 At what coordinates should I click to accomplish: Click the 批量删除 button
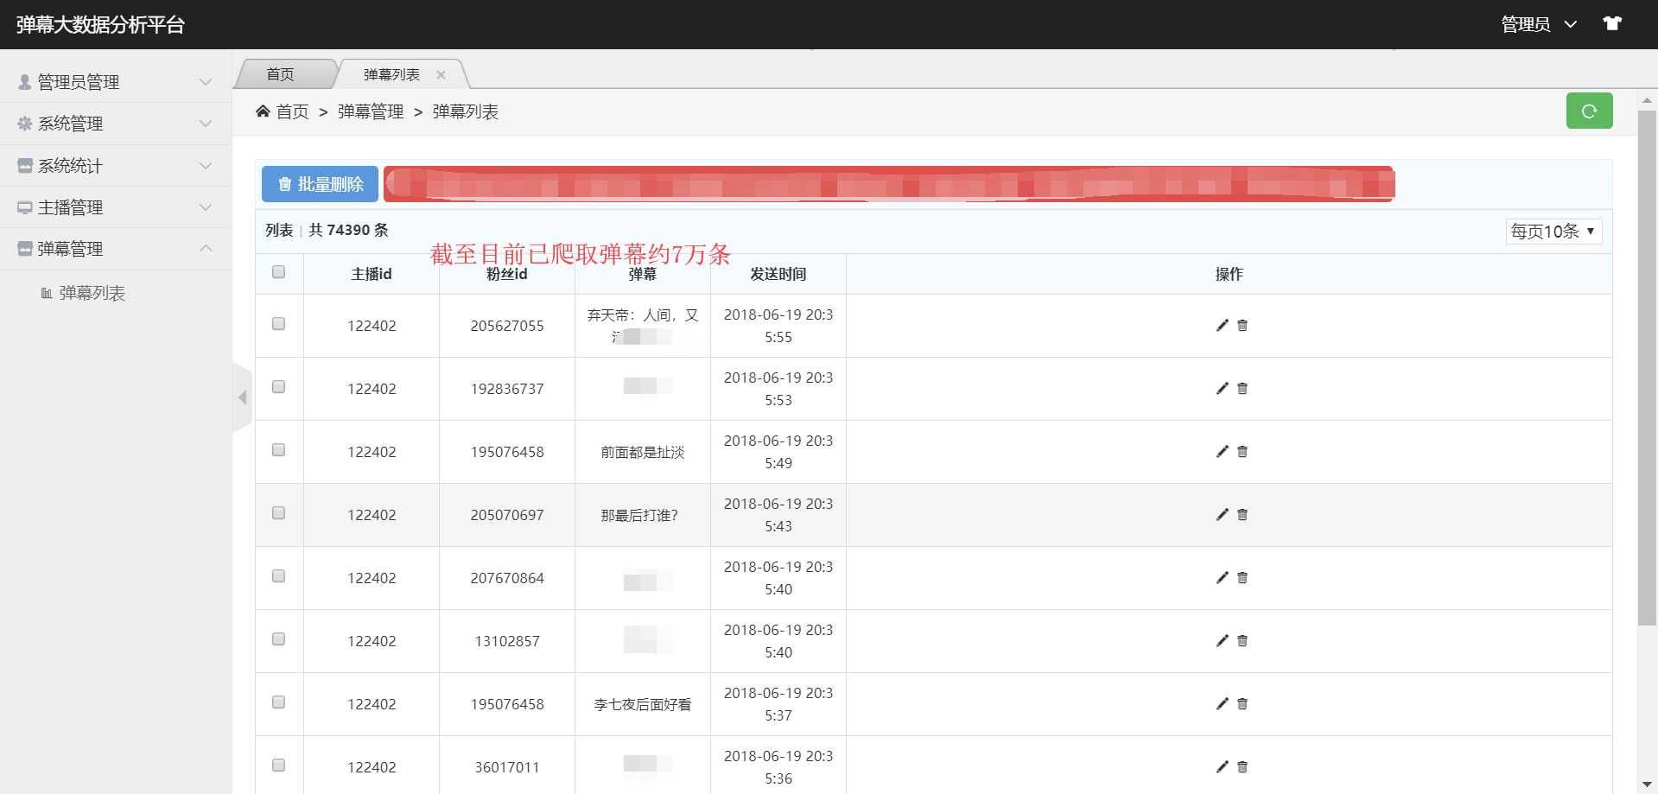[320, 184]
